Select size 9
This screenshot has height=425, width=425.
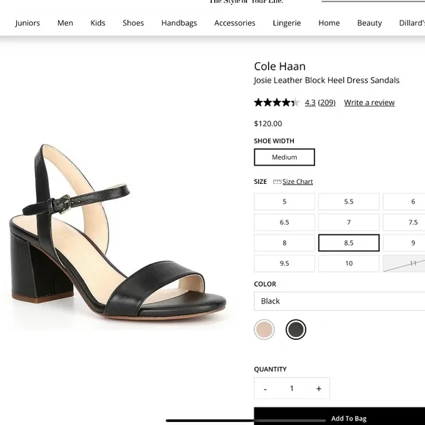coord(404,243)
